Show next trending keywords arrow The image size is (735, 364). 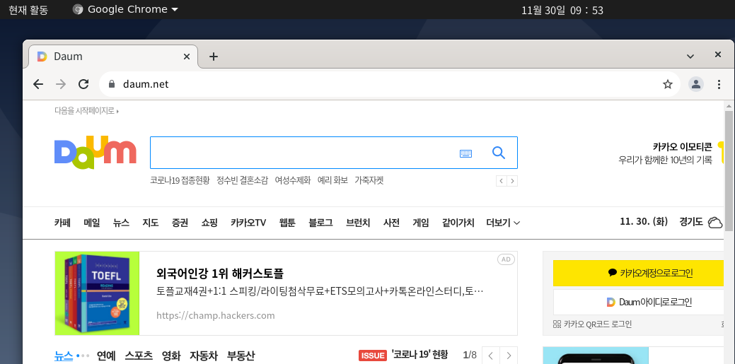tap(512, 181)
